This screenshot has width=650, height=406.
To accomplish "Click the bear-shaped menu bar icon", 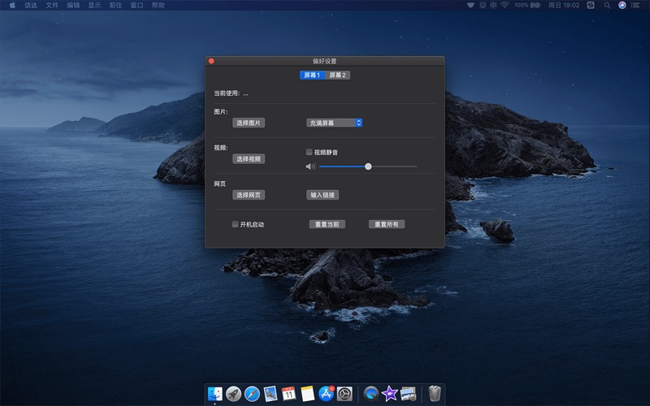I will (x=470, y=5).
